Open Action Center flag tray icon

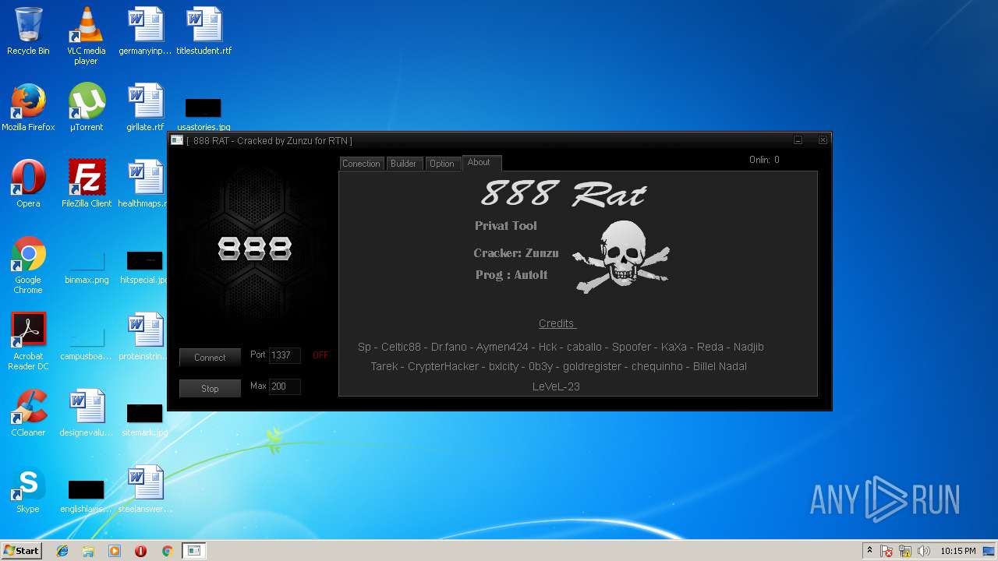[887, 551]
